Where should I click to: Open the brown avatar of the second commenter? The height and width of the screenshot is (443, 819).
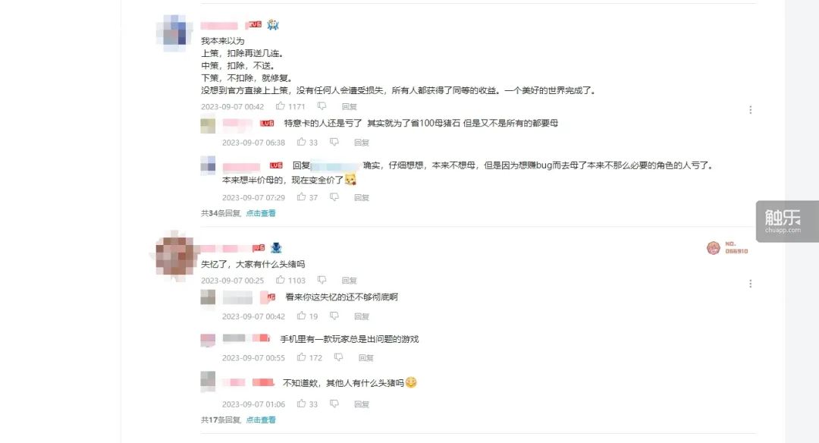pos(174,256)
